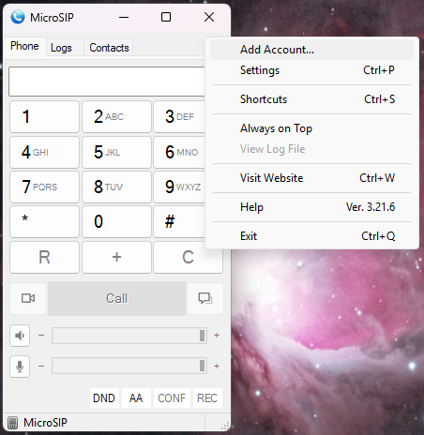This screenshot has height=435, width=424.
Task: Toggle Always on Top option
Action: pos(311,128)
